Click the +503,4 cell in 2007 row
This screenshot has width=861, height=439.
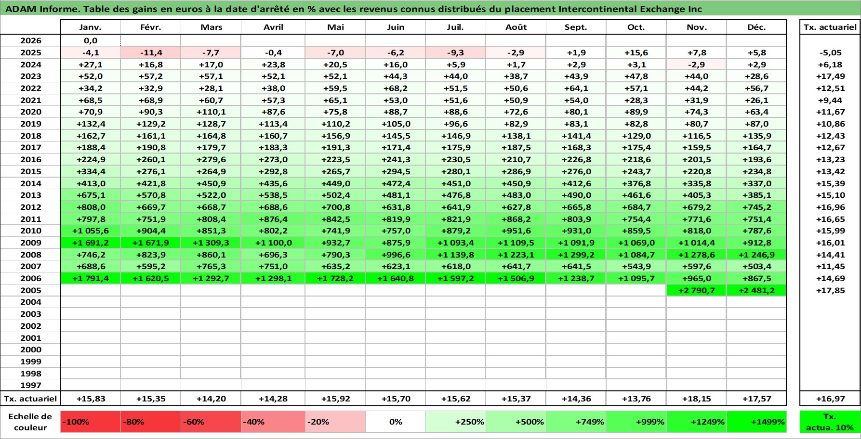coord(756,266)
